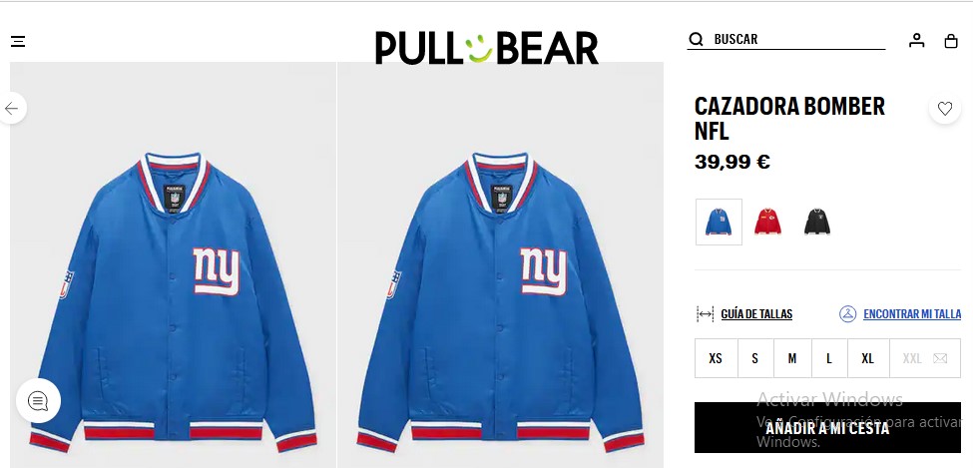This screenshot has width=973, height=468.
Task: Add jacket to wishlist heart icon
Action: click(945, 108)
